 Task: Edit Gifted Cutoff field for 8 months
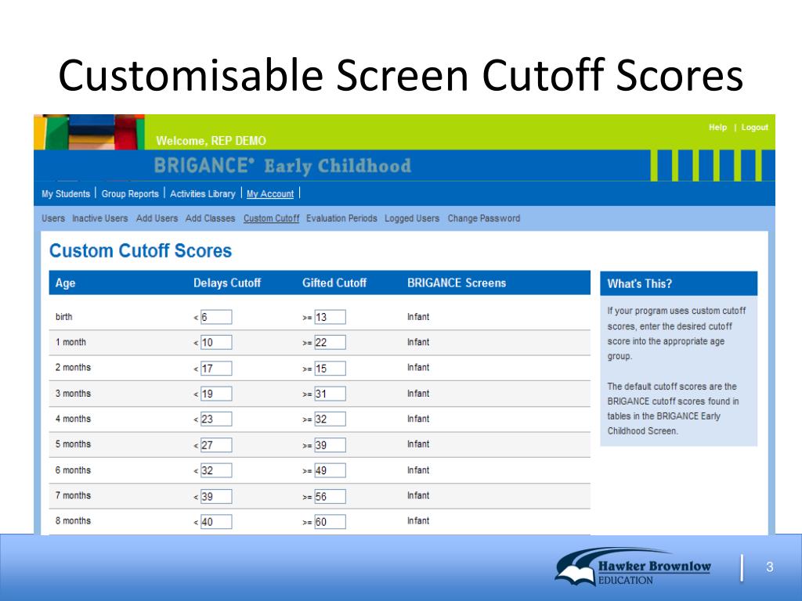330,522
